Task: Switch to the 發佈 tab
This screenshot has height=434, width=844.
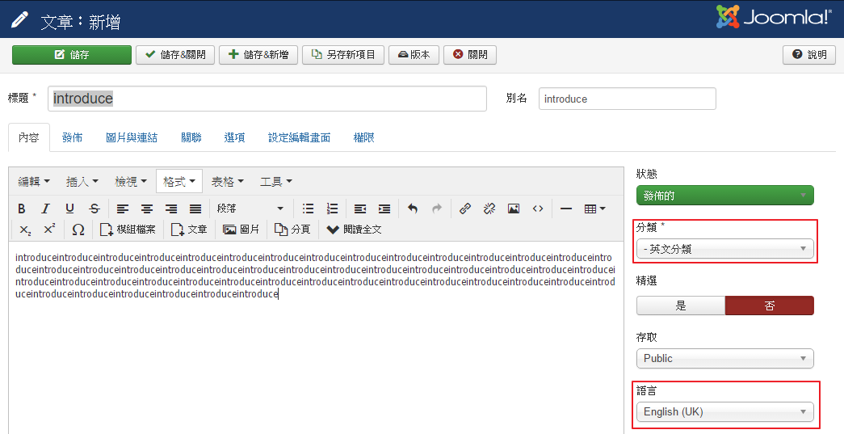Action: (72, 137)
